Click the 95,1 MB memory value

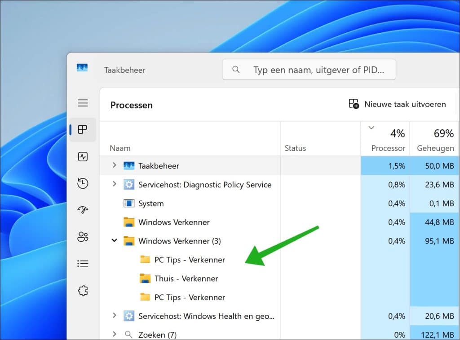[x=439, y=241]
